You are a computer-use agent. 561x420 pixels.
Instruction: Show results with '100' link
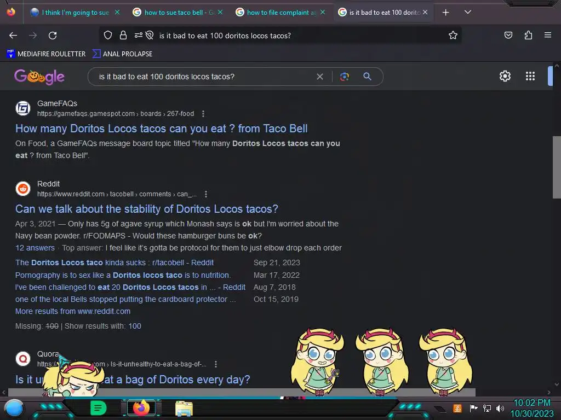(x=135, y=326)
